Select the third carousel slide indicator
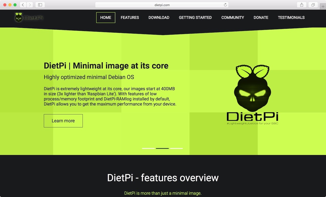326x197 pixels. (x=176, y=148)
